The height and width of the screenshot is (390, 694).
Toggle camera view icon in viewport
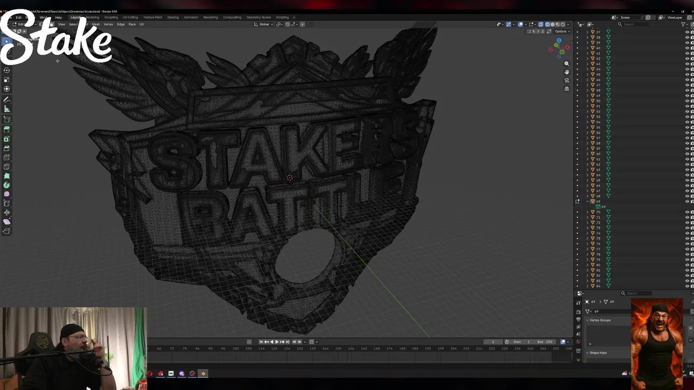coord(567,80)
